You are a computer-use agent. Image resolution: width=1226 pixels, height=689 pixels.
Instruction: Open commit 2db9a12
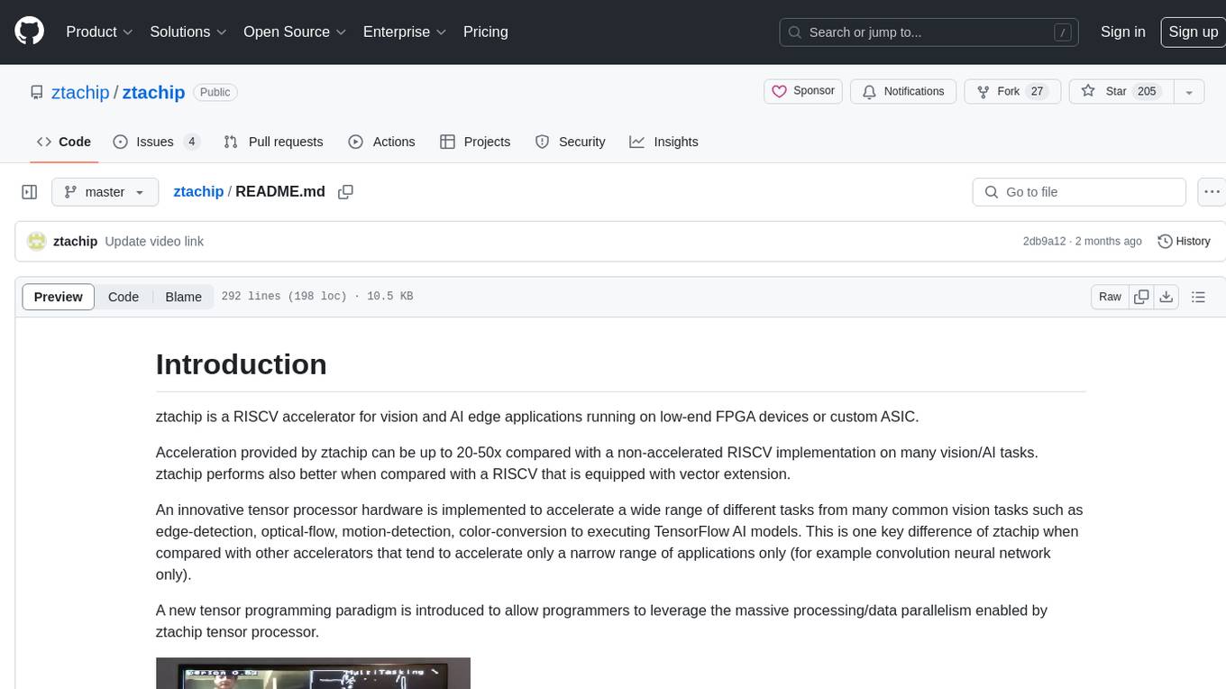tap(1044, 242)
